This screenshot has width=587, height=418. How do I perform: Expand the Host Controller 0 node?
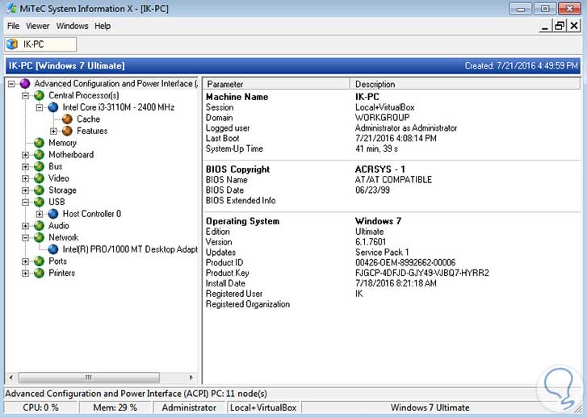(40, 214)
